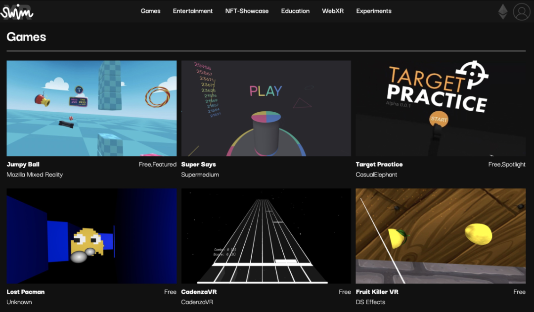The width and height of the screenshot is (534, 312).
Task: Click the Free,Featured tag on Jumpy Ball
Action: (x=158, y=164)
